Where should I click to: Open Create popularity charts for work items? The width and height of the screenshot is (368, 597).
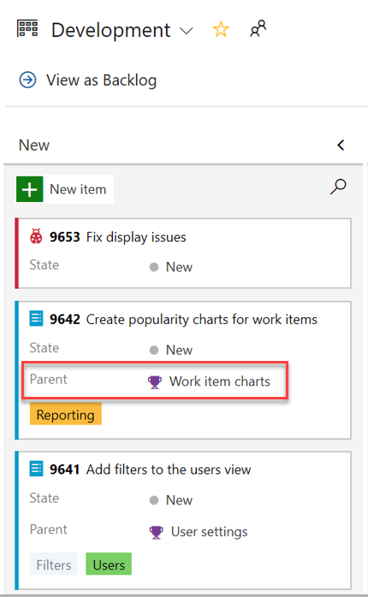(201, 319)
